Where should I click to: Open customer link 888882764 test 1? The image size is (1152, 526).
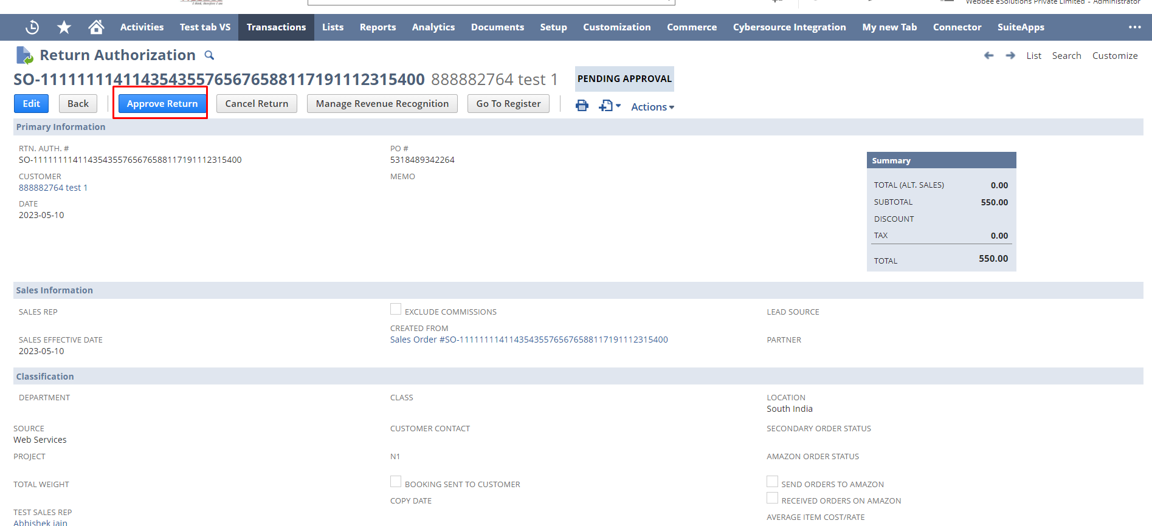[53, 188]
